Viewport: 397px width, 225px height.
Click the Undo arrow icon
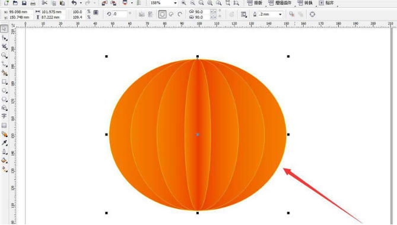(x=74, y=3)
